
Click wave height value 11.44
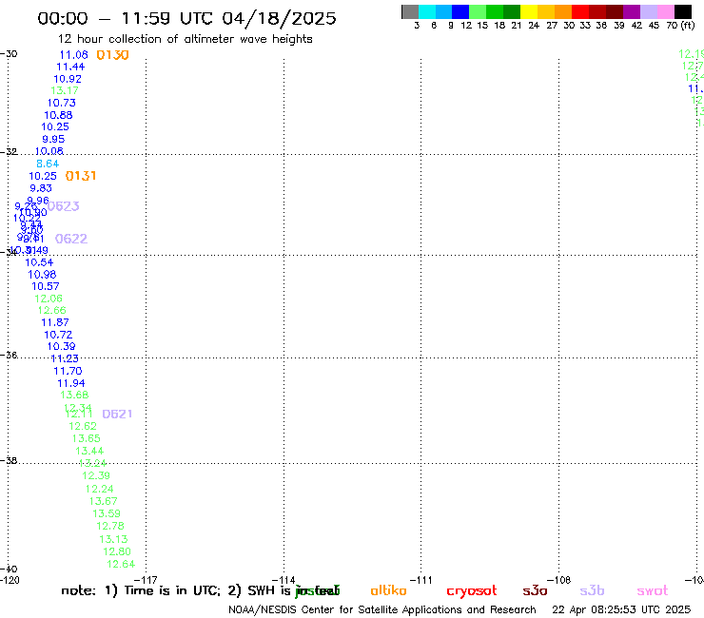coord(70,67)
